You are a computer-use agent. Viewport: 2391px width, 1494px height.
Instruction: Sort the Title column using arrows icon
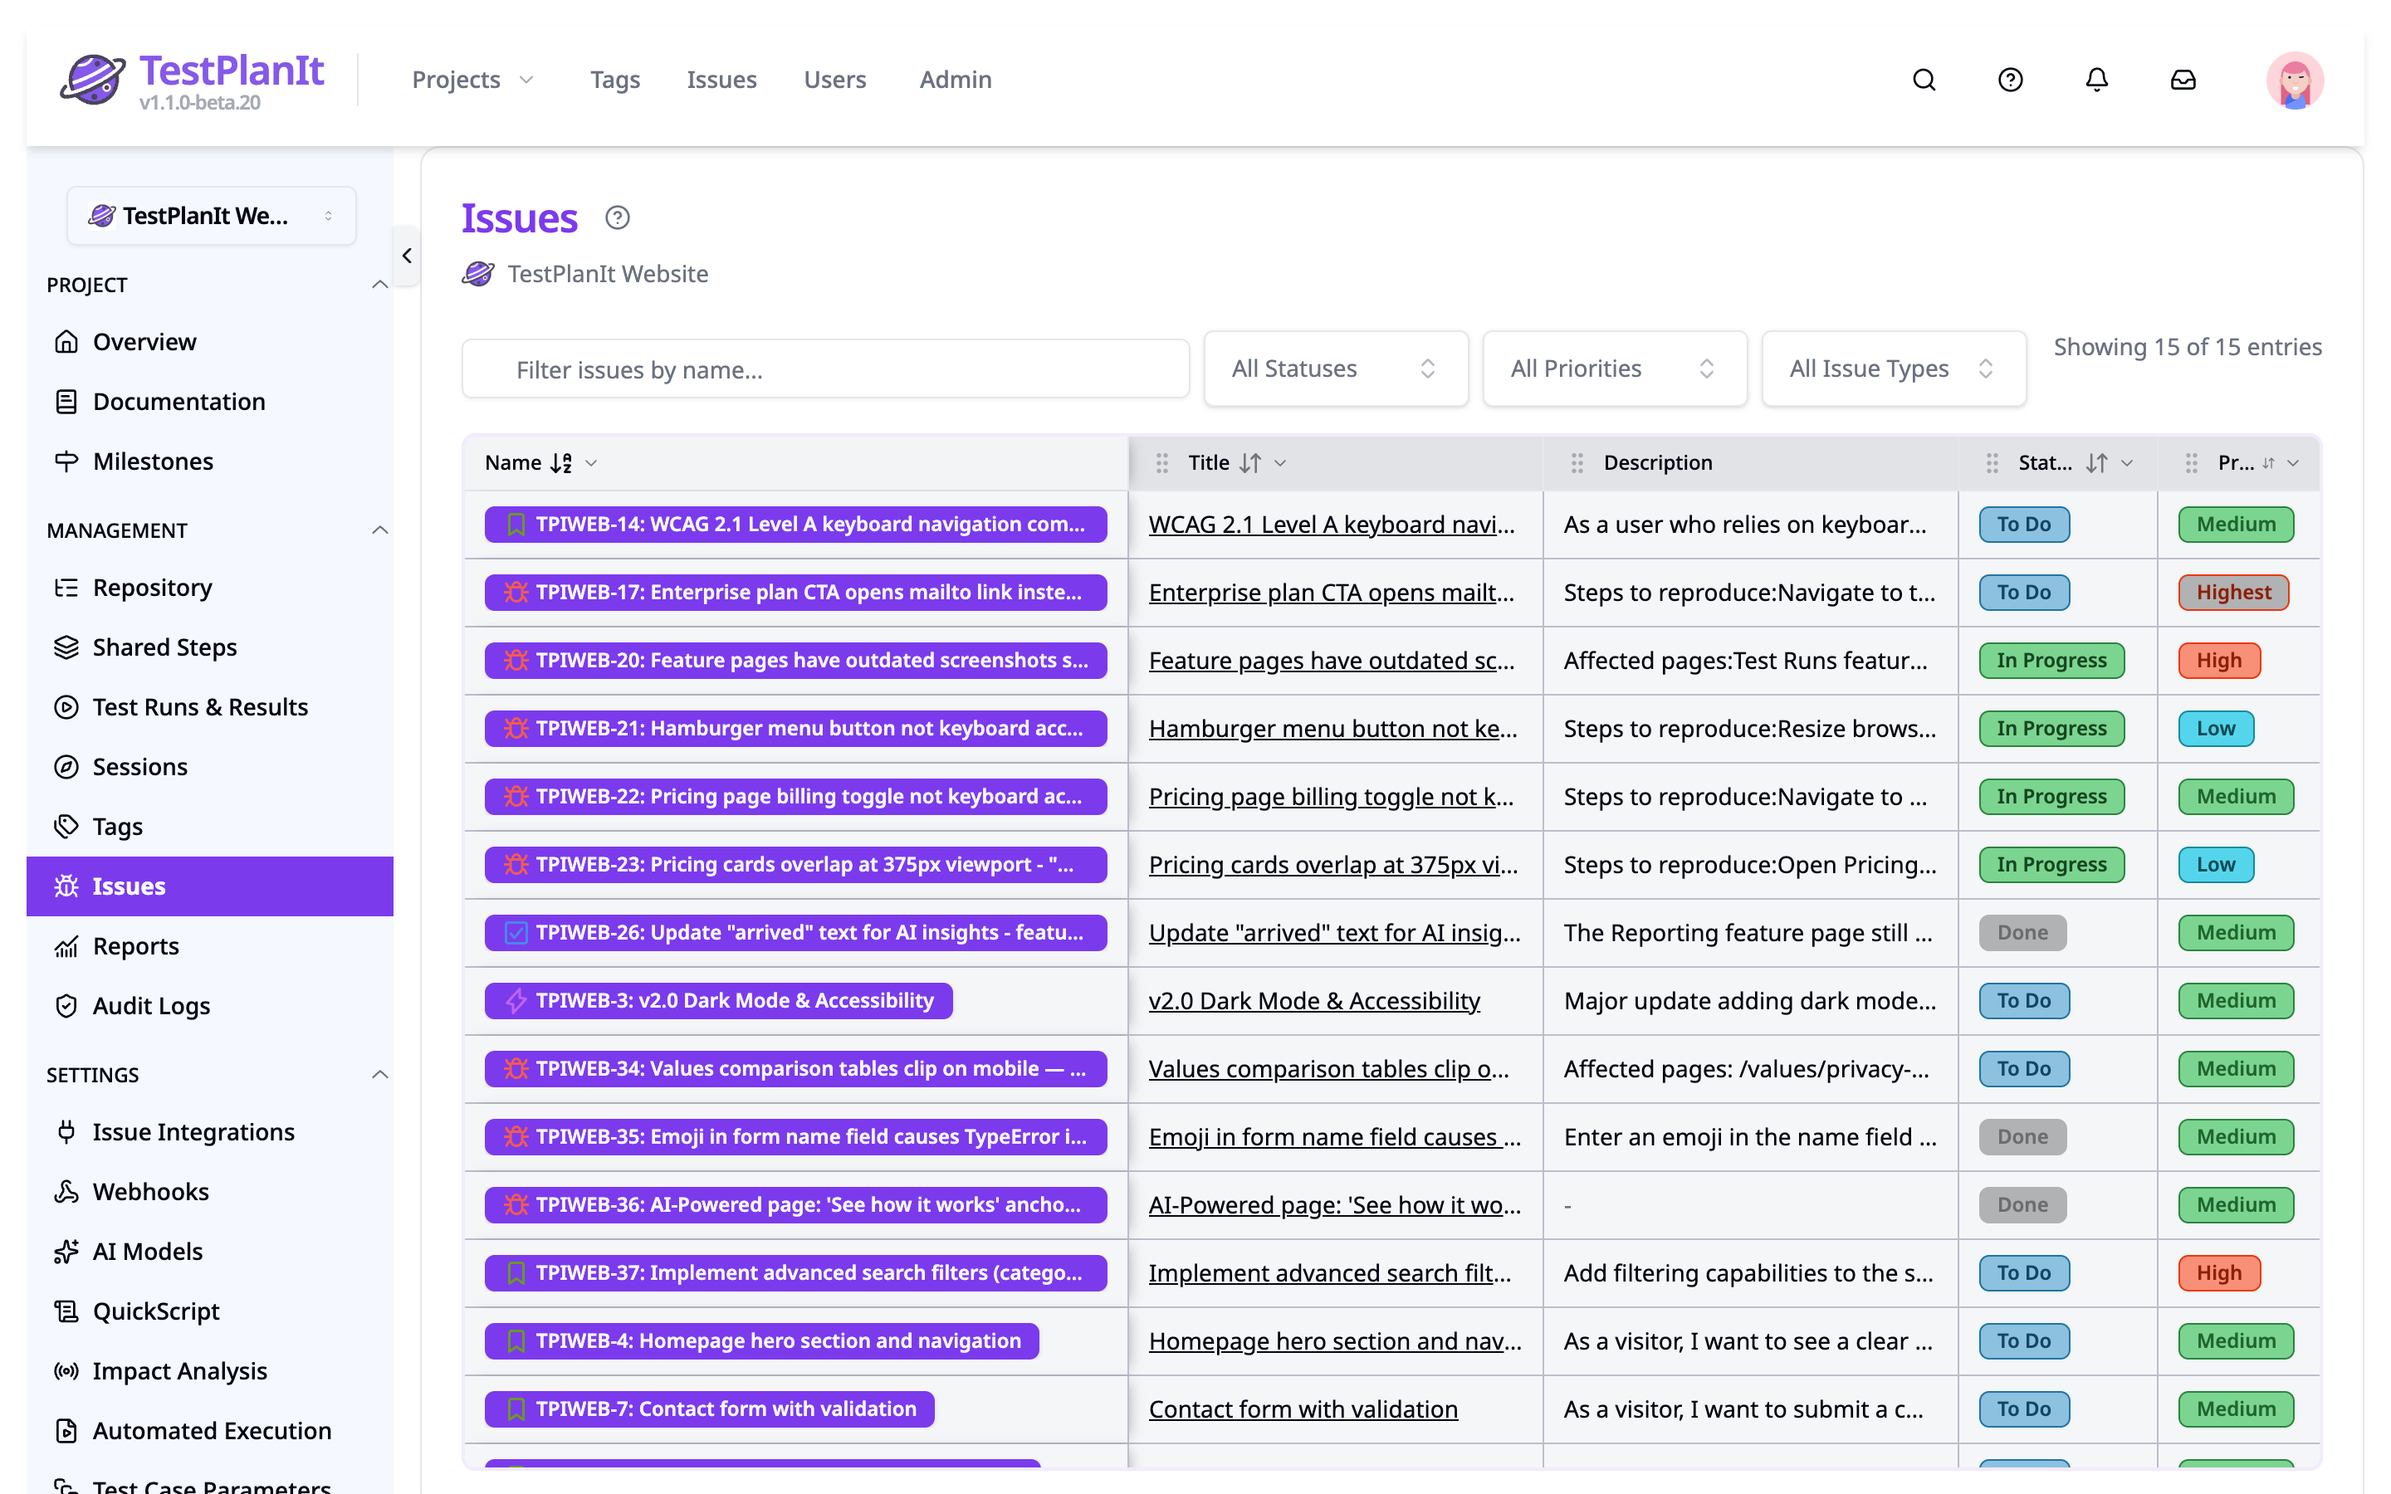pyautogui.click(x=1251, y=462)
